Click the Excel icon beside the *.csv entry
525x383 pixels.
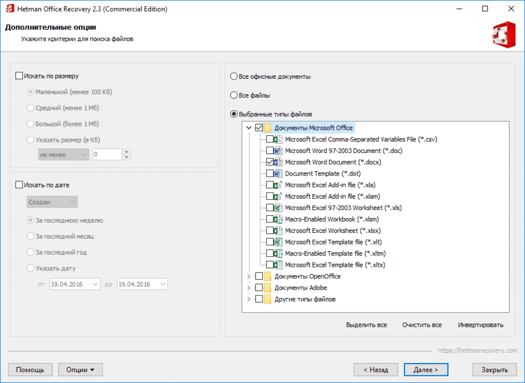tap(278, 139)
